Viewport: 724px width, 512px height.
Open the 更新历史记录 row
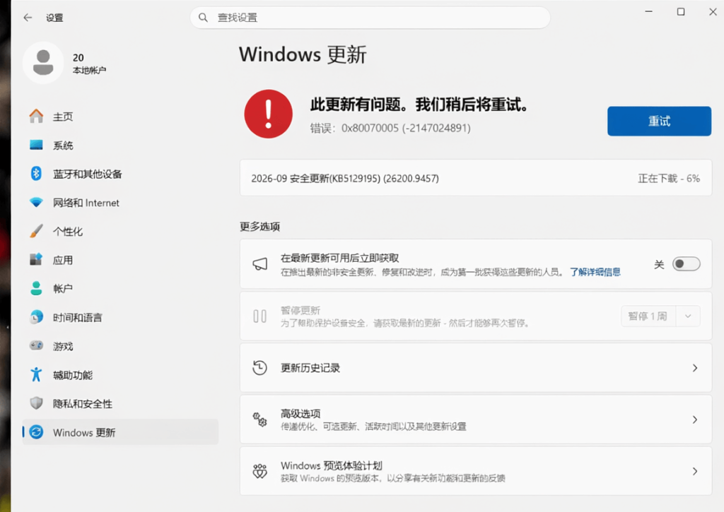coord(476,368)
